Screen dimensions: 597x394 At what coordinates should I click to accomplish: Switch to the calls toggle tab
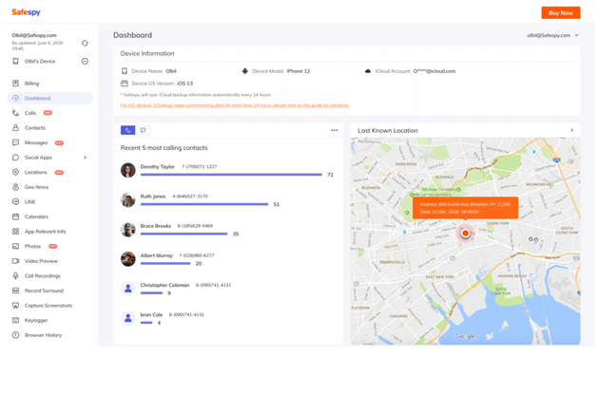(127, 130)
